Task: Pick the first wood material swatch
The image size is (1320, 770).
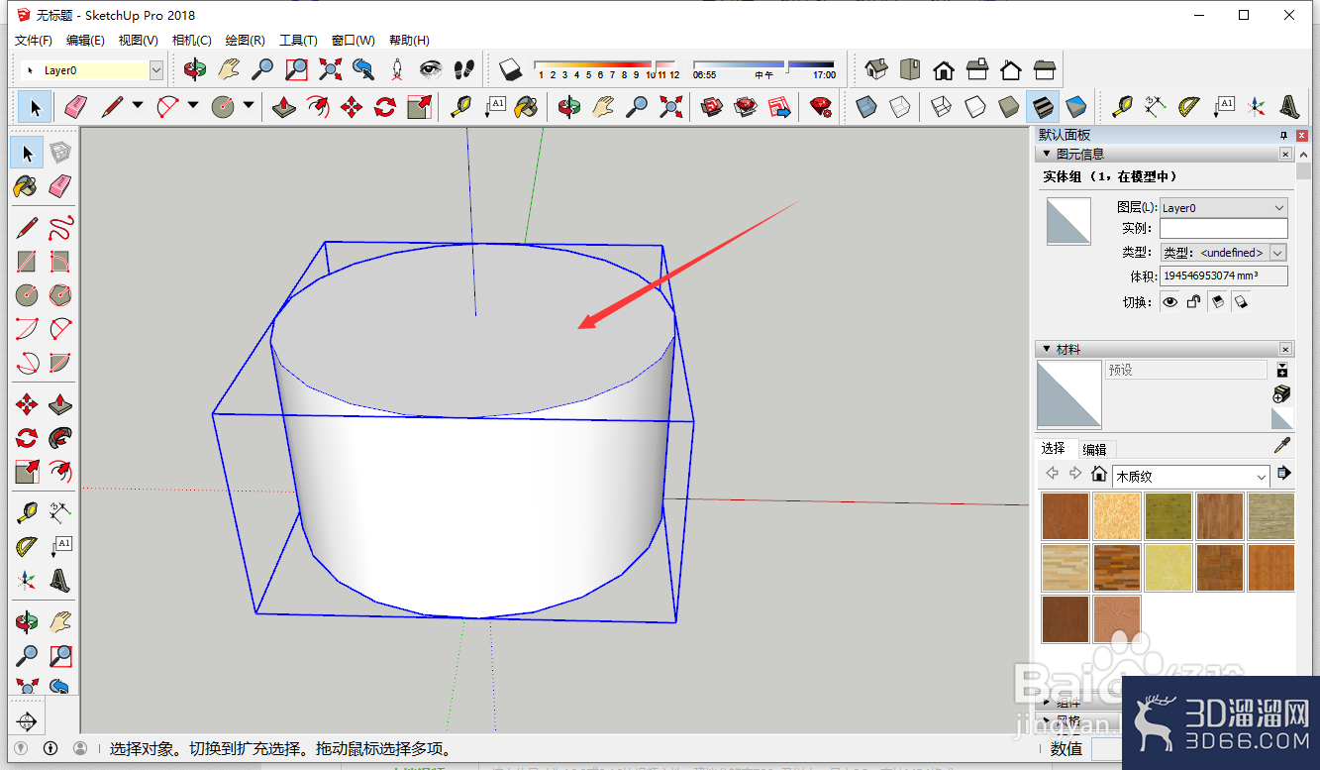Action: coord(1066,516)
